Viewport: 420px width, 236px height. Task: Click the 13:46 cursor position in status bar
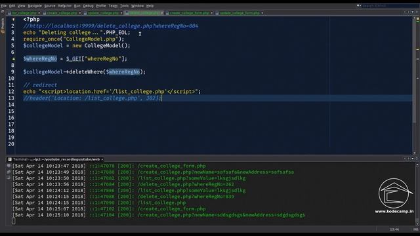coord(394,229)
